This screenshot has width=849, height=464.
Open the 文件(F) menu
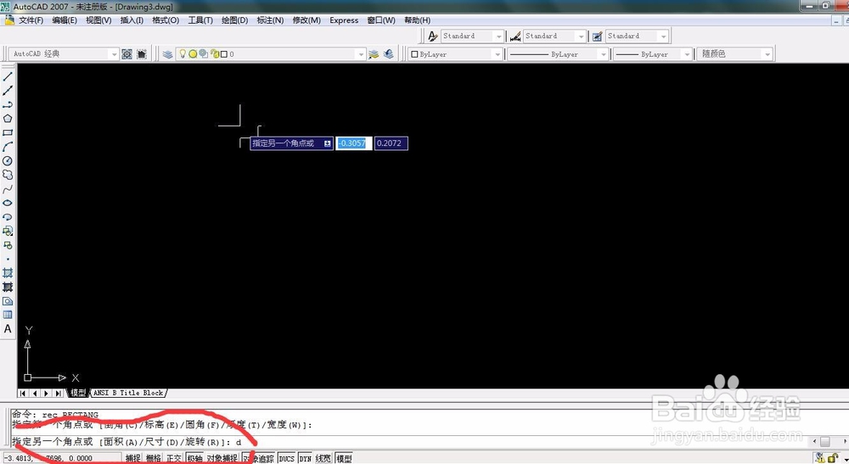tap(31, 20)
